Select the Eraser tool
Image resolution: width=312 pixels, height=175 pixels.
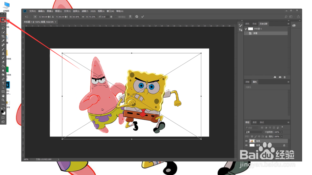coord(3,62)
